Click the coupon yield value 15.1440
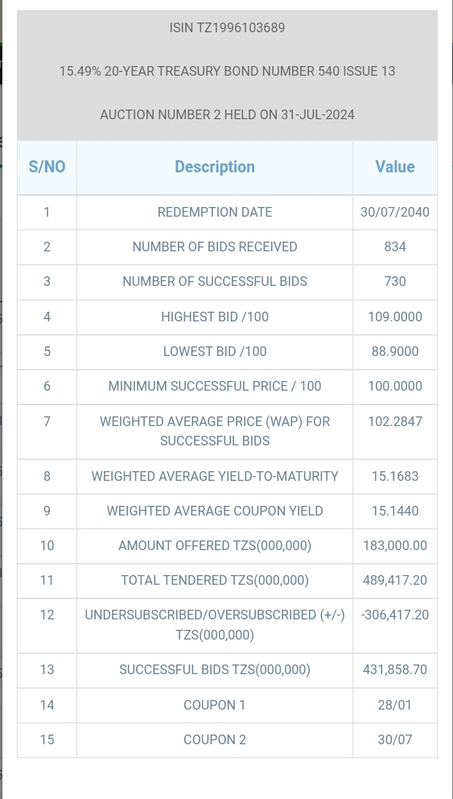This screenshot has height=799, width=453. (x=395, y=511)
